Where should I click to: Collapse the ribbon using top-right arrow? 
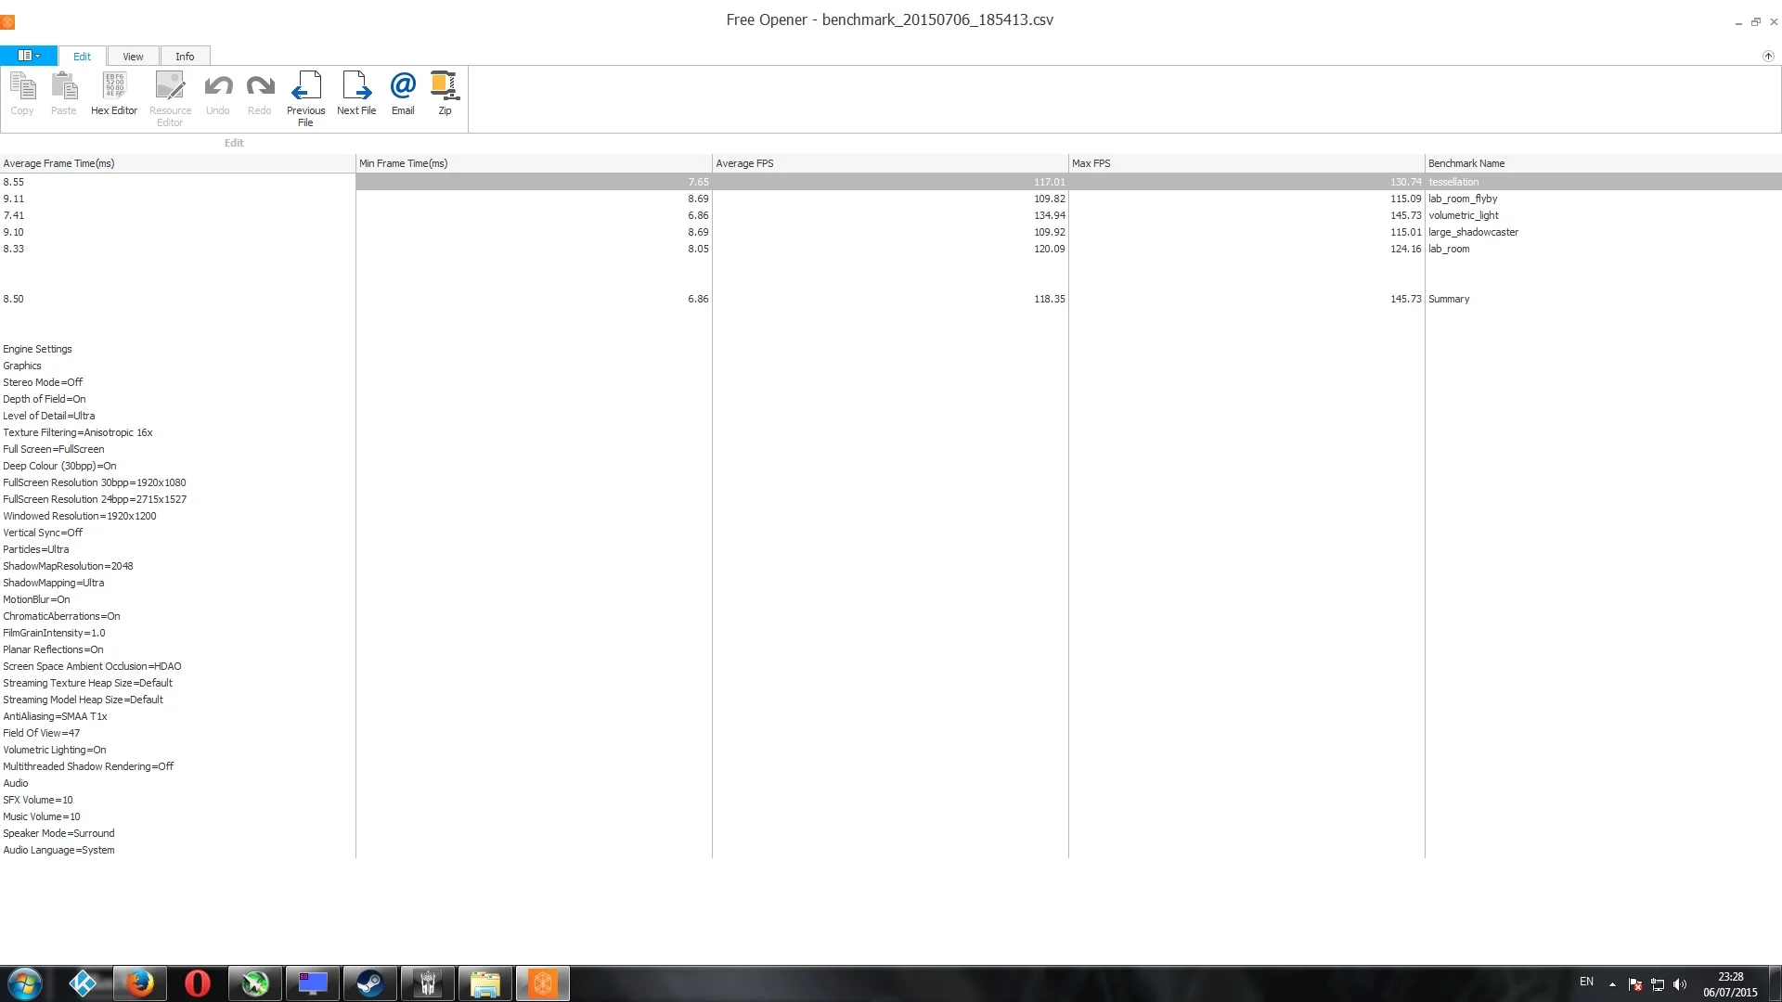(1768, 56)
